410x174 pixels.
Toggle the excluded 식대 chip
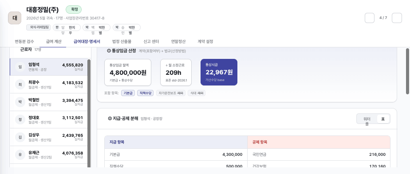(197, 93)
